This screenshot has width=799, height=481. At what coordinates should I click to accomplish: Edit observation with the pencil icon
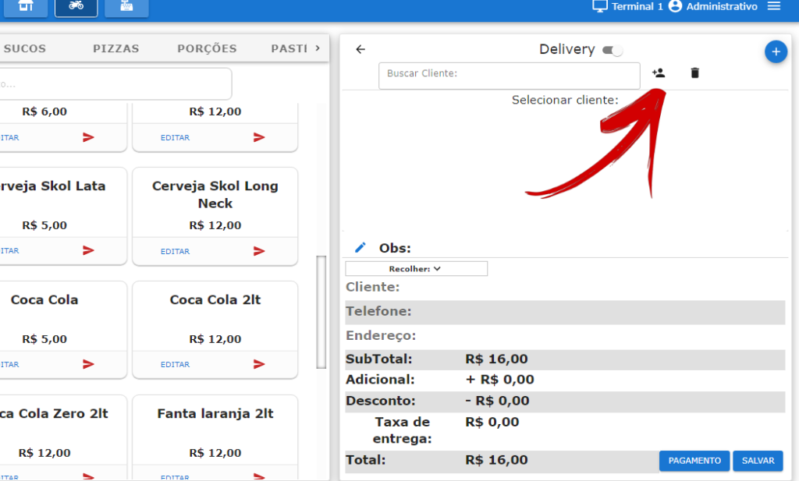(360, 248)
